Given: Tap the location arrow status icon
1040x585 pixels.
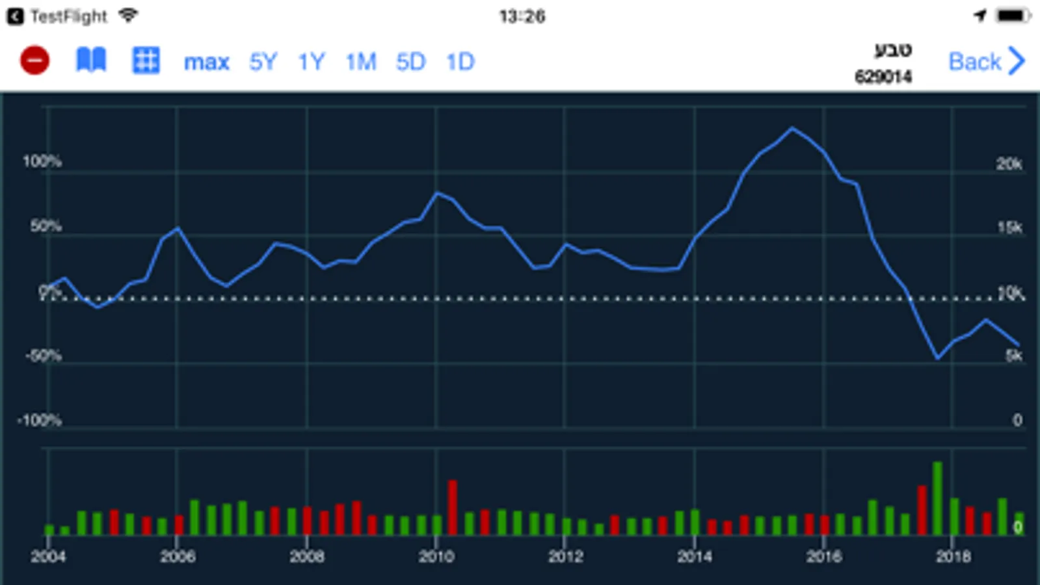Looking at the screenshot, I should click(980, 15).
